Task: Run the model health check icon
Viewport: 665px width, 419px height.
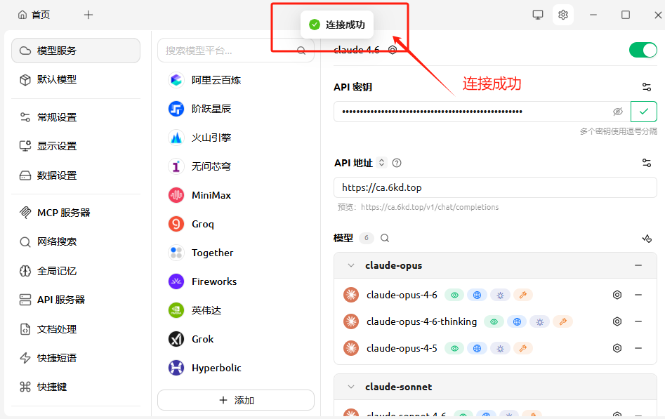Action: [x=646, y=239]
